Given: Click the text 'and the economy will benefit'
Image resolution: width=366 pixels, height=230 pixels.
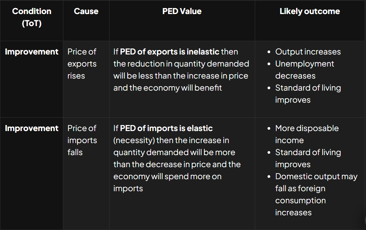Looking at the screenshot, I should click(x=167, y=88).
